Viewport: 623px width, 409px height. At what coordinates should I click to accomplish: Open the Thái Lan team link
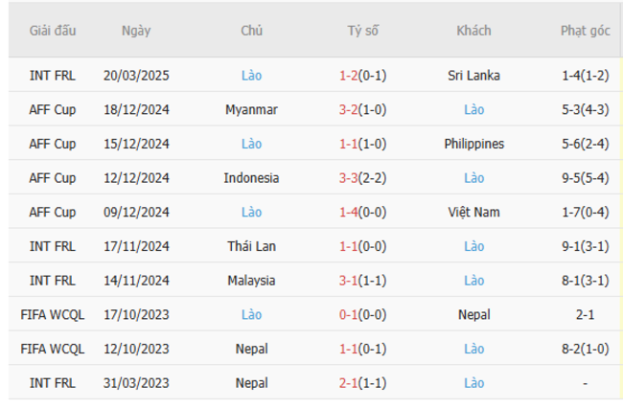click(251, 246)
